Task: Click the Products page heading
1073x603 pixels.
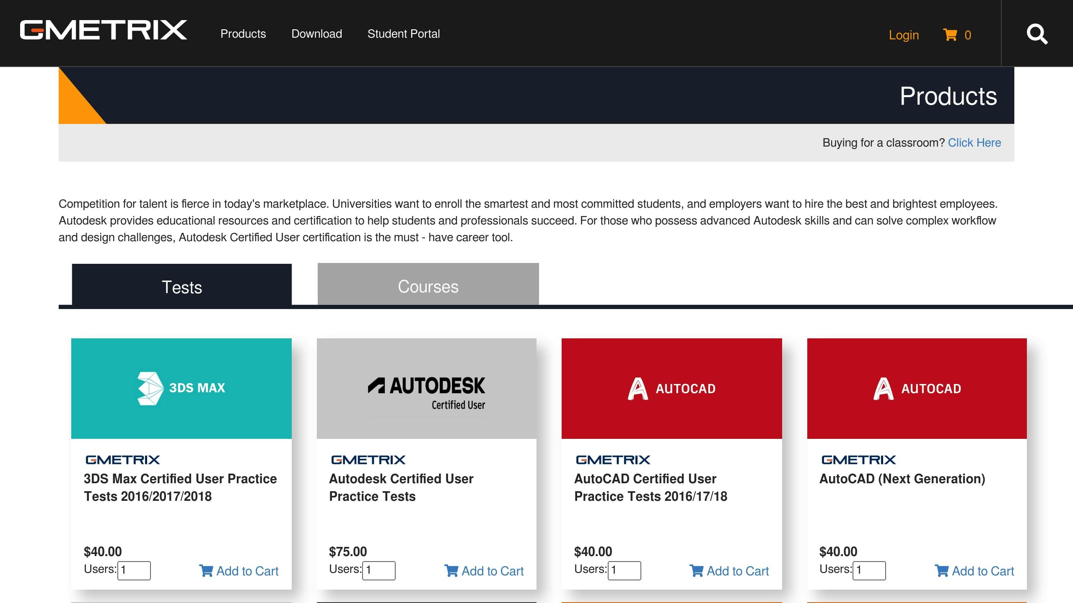Action: 949,96
